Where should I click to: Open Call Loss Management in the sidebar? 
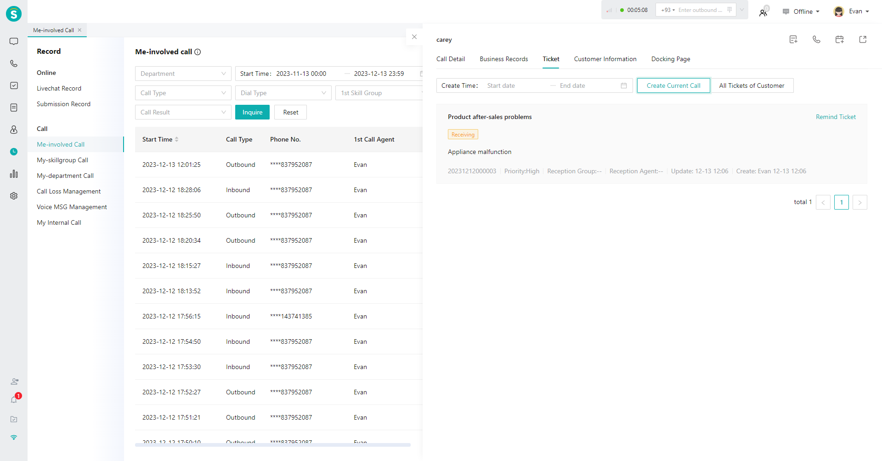[68, 191]
